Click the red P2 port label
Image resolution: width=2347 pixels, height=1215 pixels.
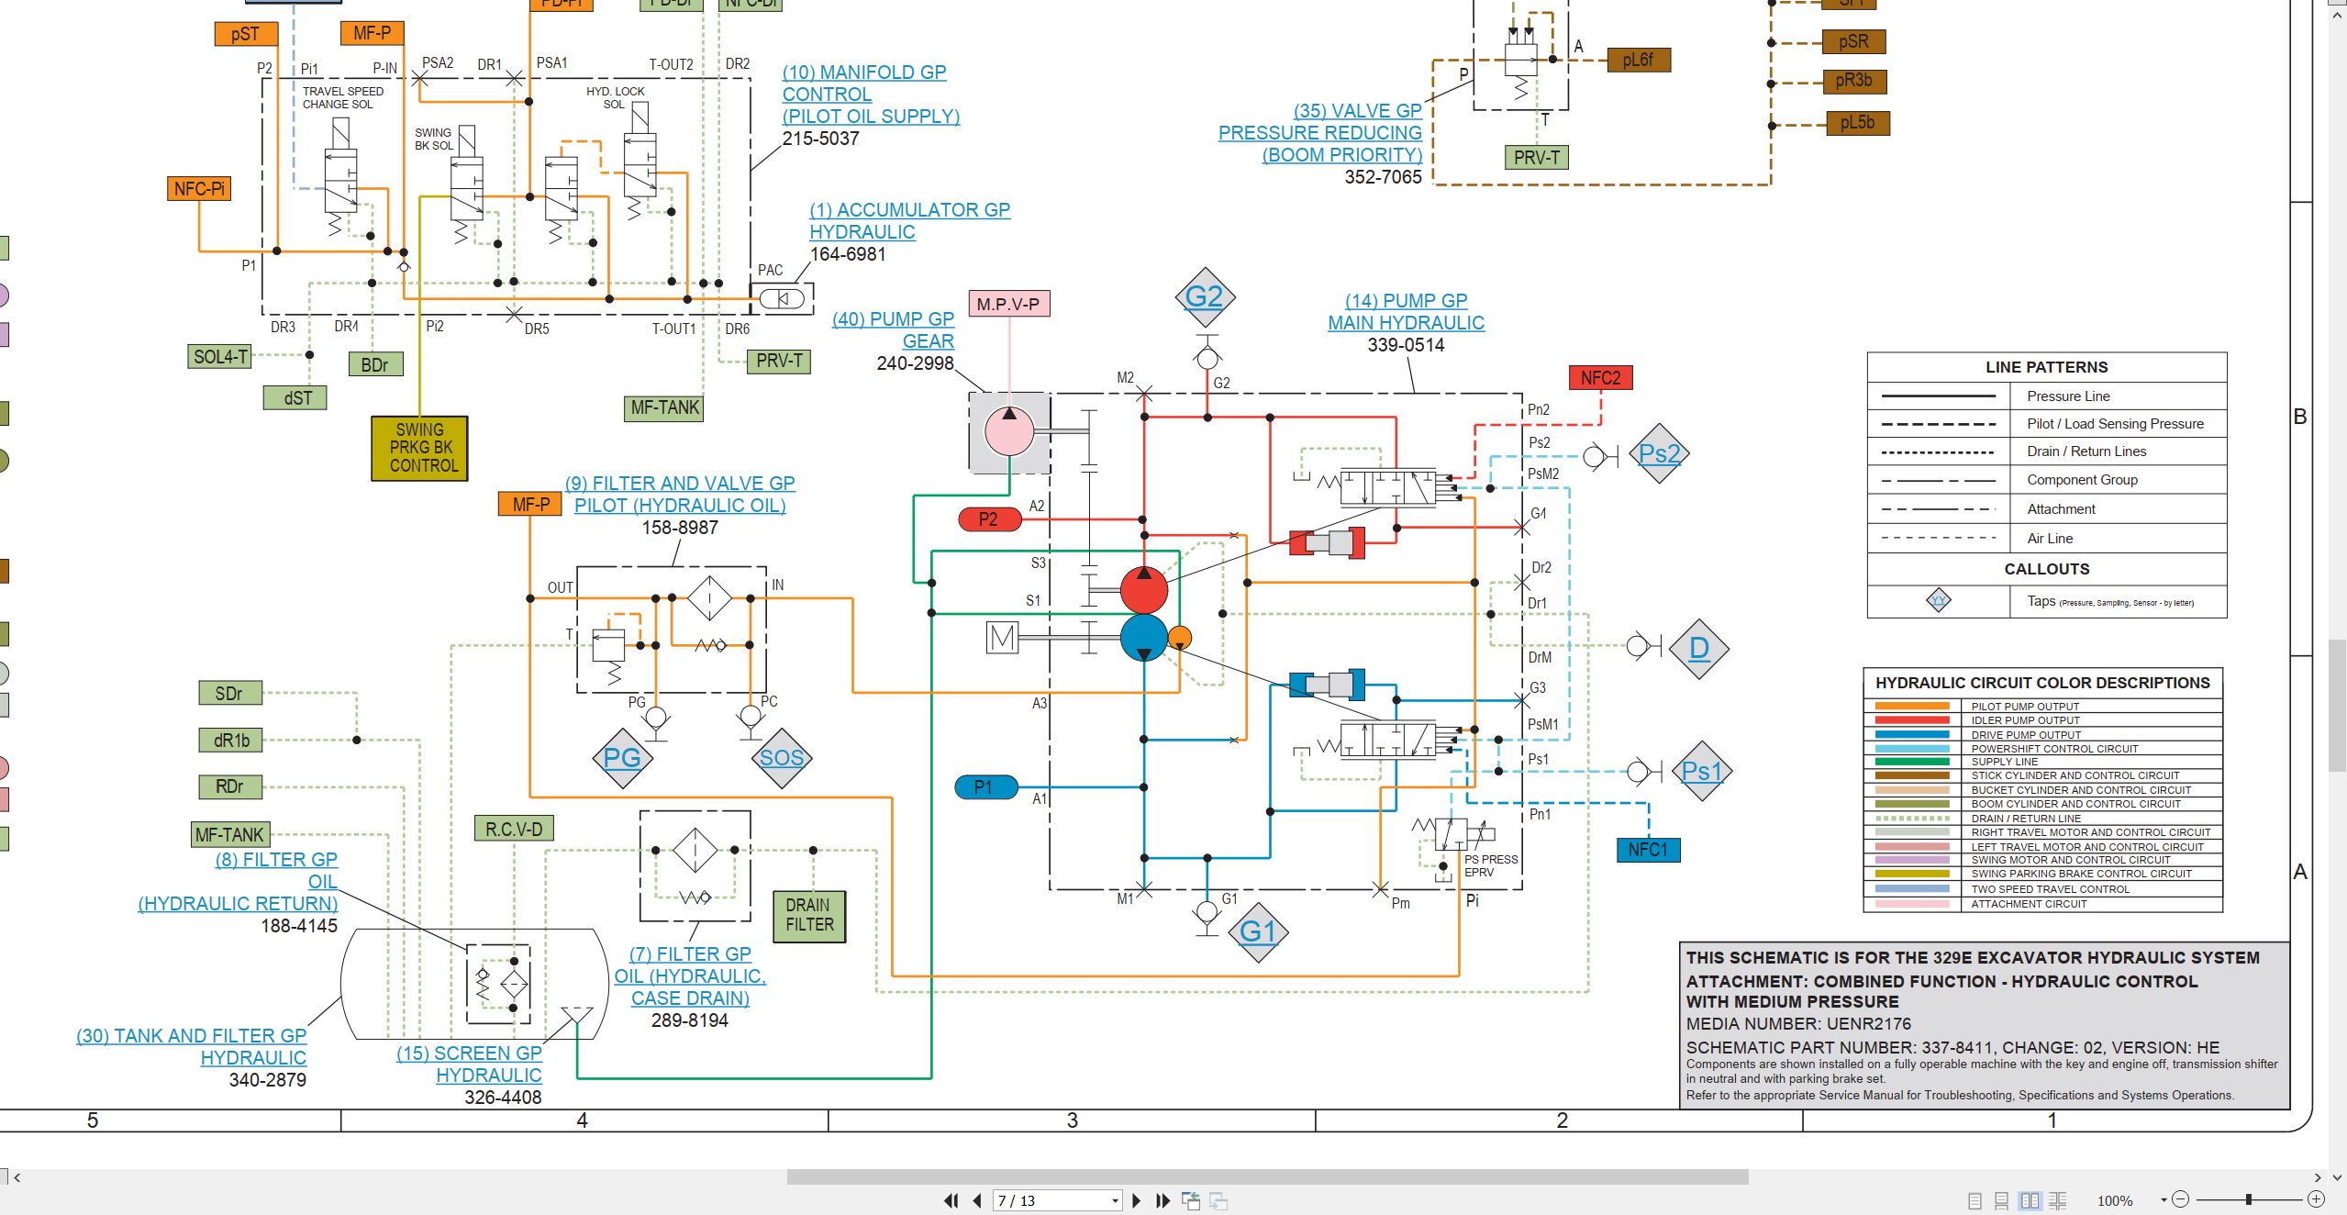click(989, 519)
